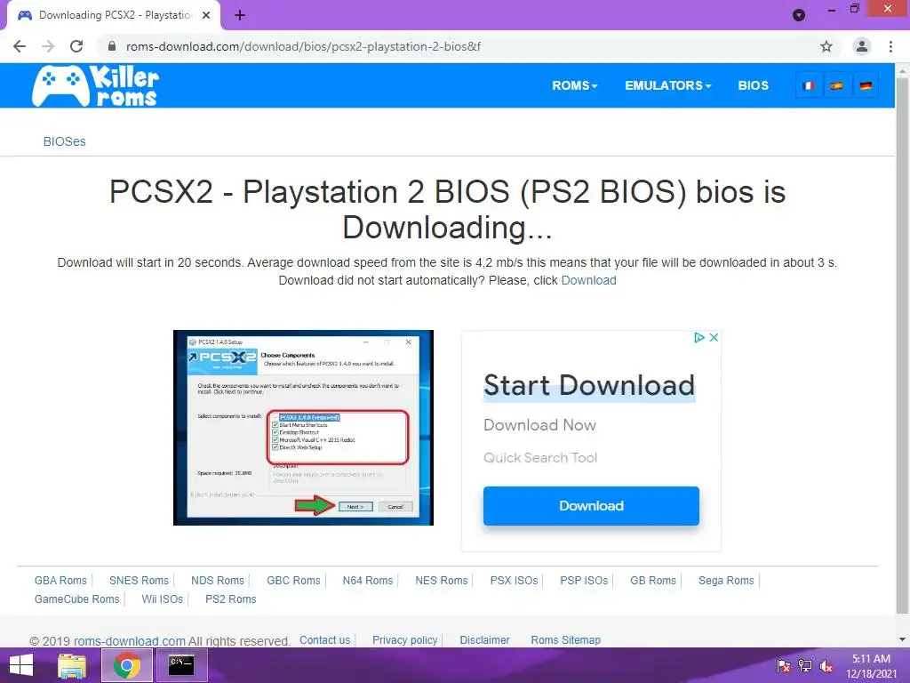Open N64 Roms footer link
Screen dimensions: 910x683
367,580
